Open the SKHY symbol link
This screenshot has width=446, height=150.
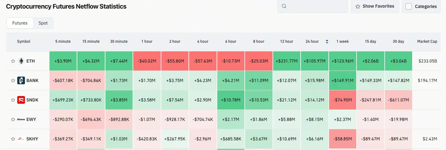point(32,139)
